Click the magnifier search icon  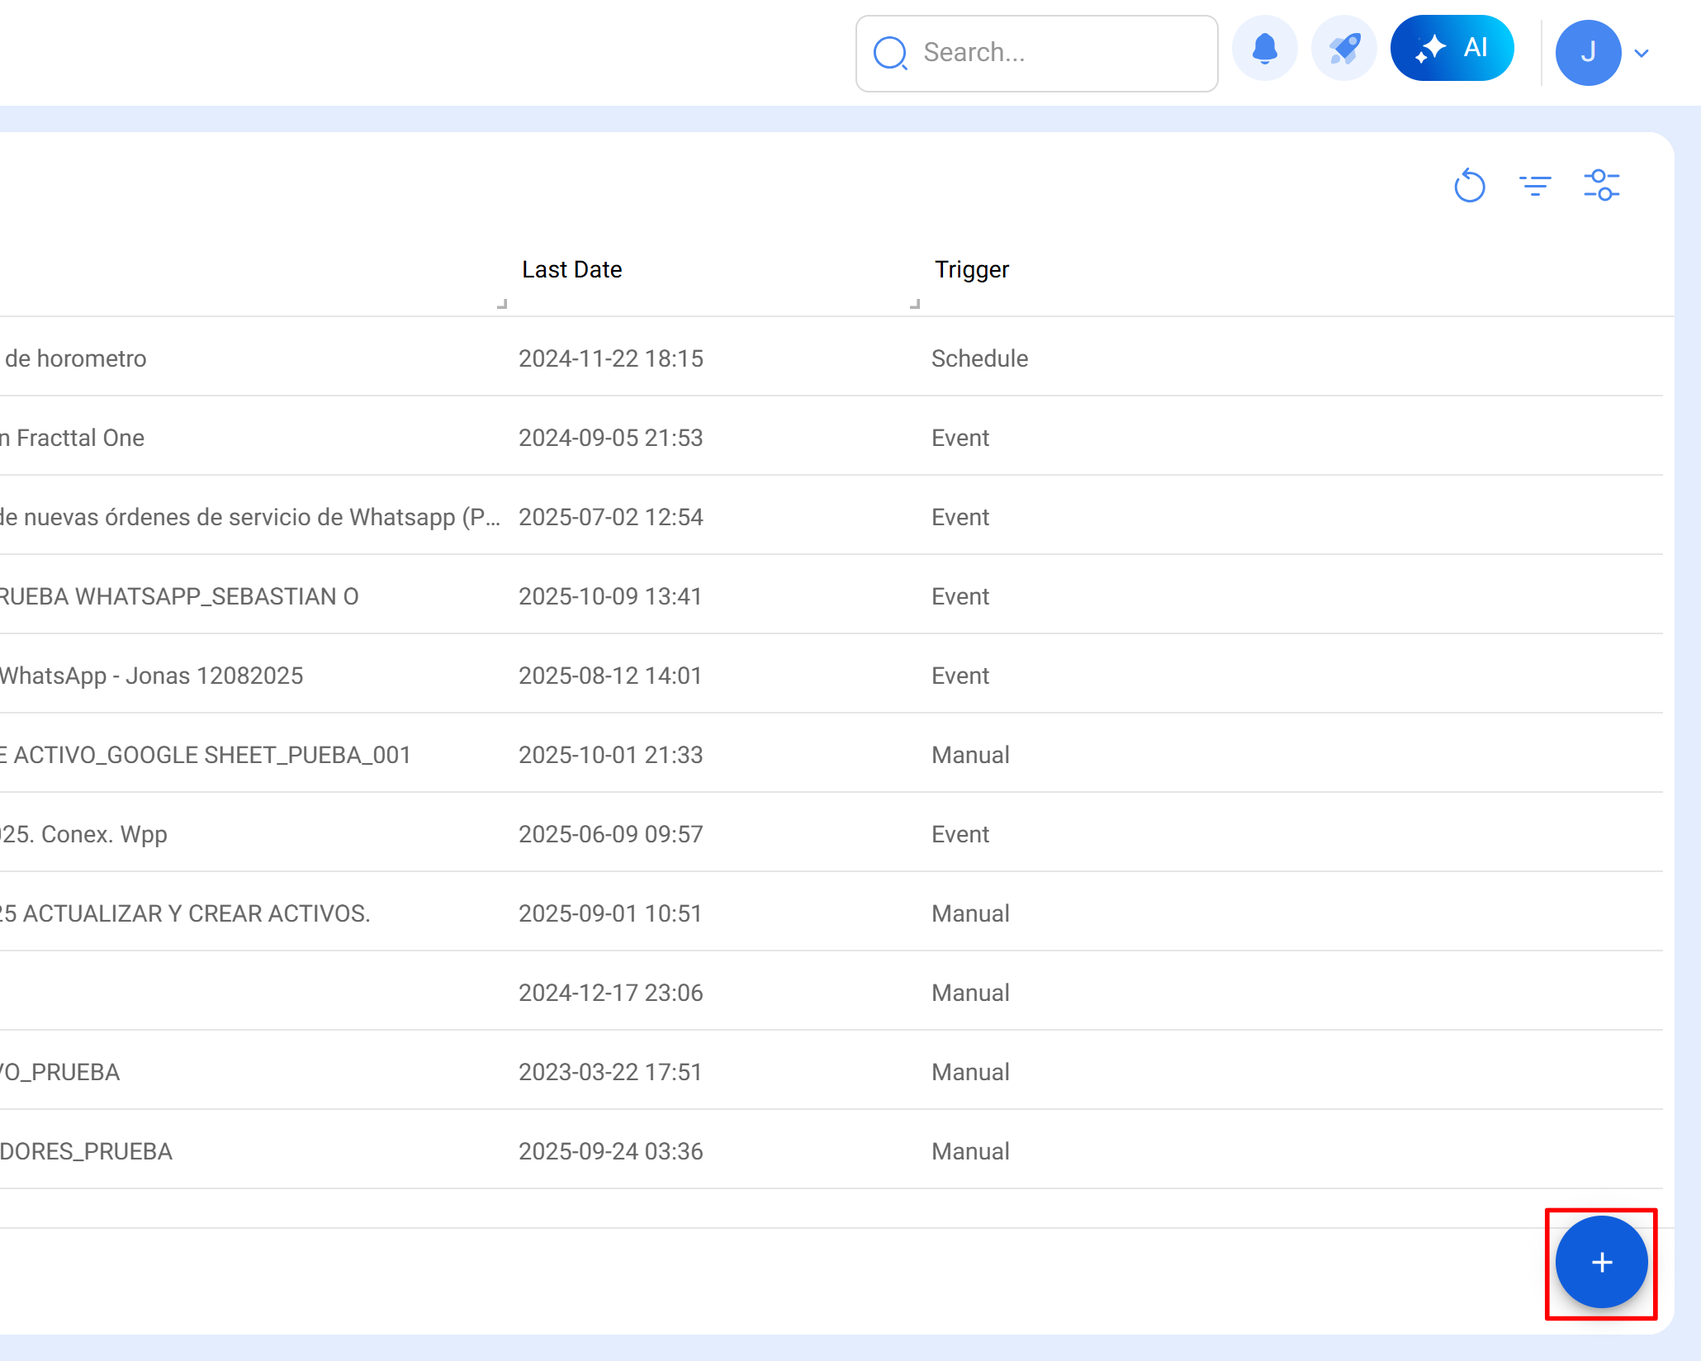click(x=890, y=53)
